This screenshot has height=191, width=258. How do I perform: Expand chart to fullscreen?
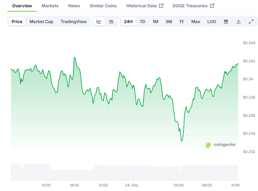tap(251, 22)
